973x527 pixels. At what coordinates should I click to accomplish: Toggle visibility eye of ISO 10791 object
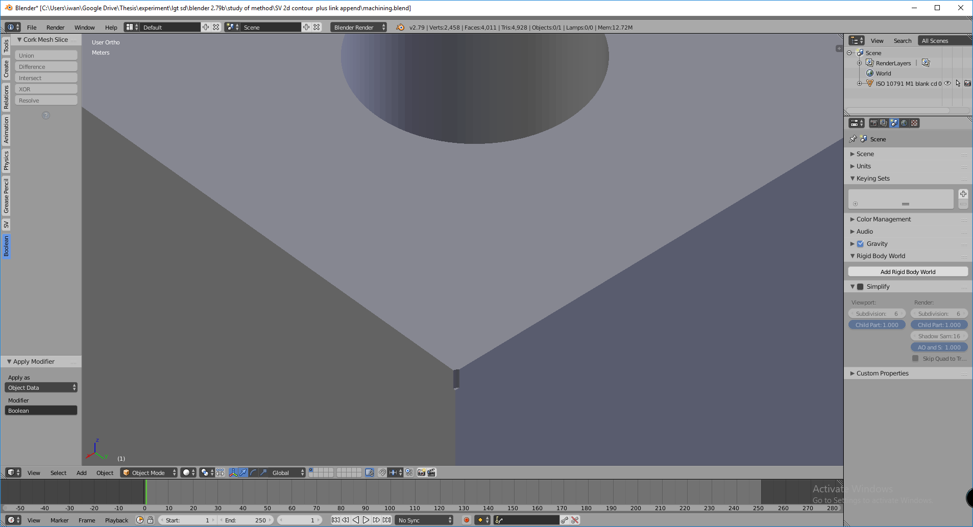[947, 83]
